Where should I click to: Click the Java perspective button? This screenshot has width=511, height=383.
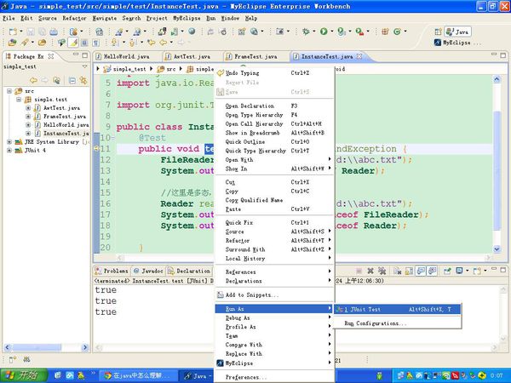457,32
